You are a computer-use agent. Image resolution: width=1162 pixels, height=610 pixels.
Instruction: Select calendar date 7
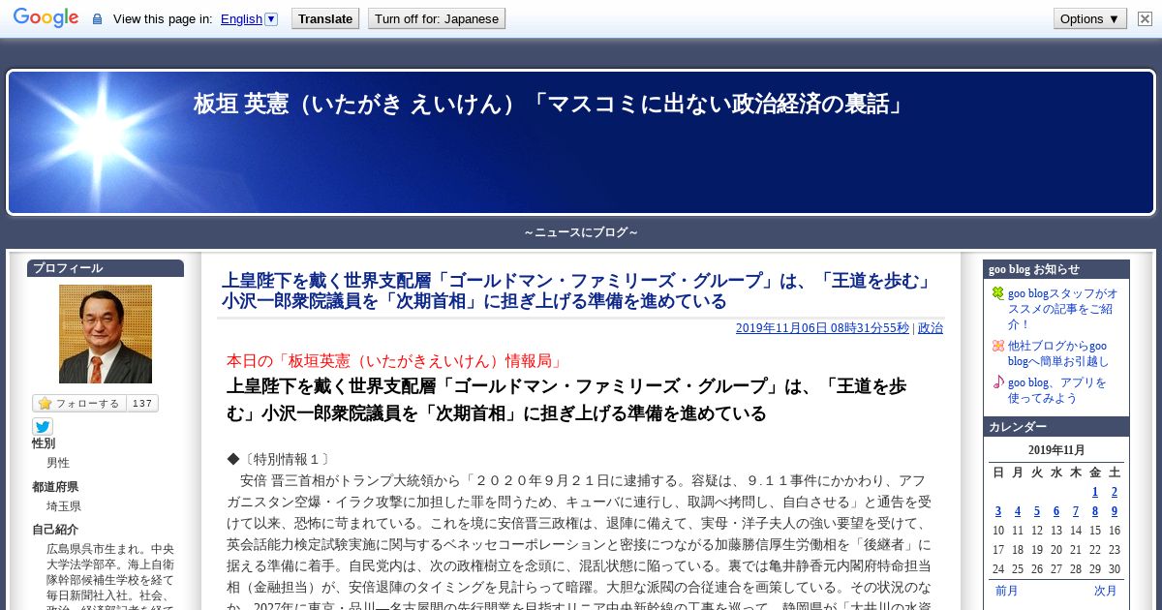tap(1076, 511)
